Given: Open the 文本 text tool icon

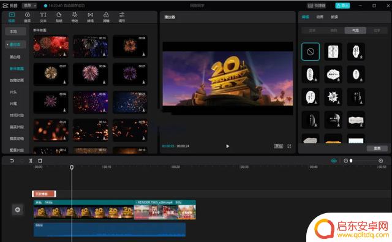Looking at the screenshot, I should [x=43, y=17].
